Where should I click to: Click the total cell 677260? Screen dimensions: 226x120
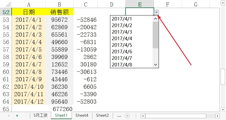59,109
